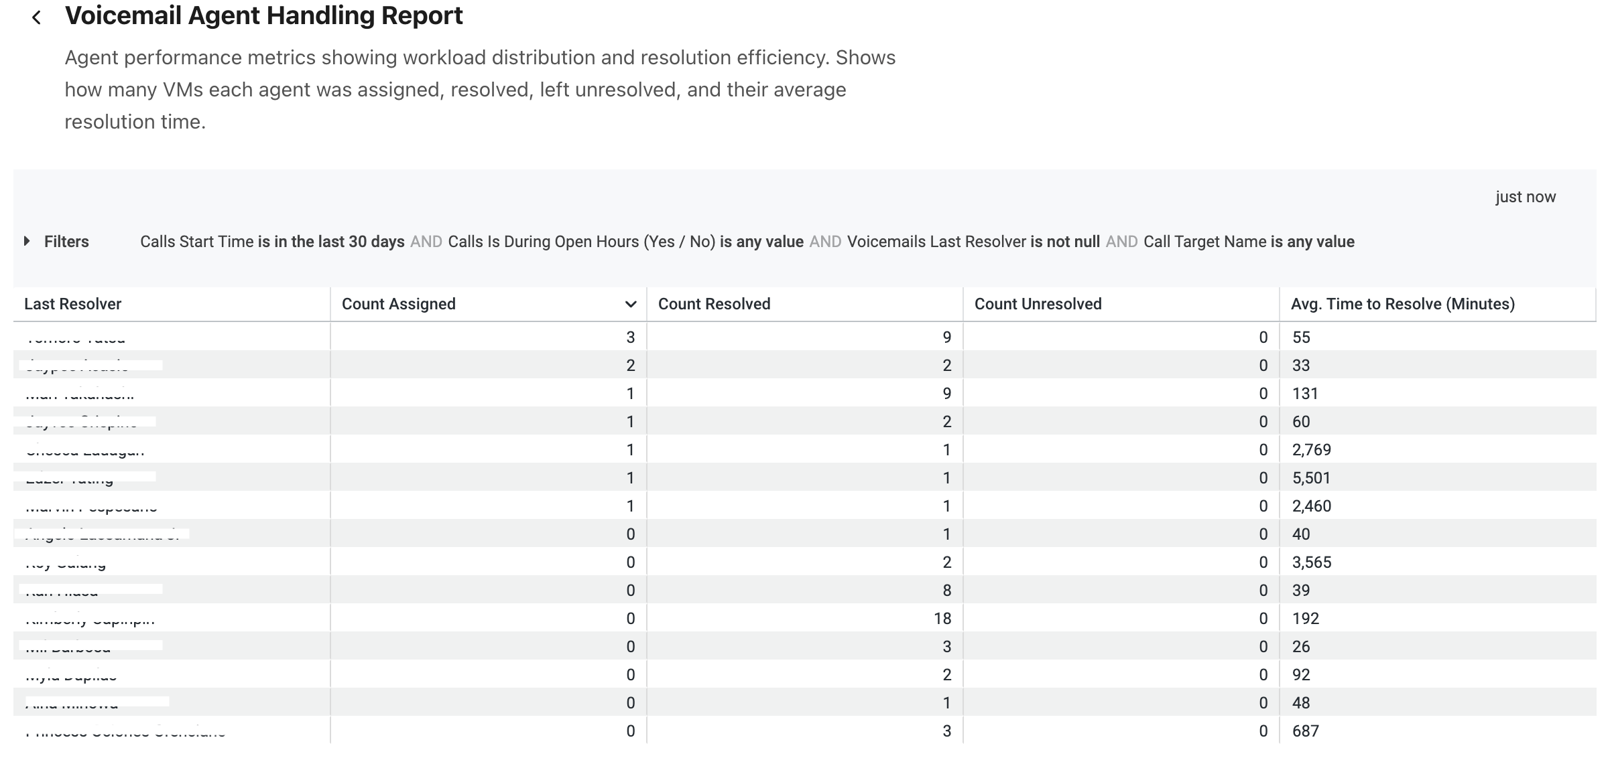
Task: Sort by the Count Resolved column header
Action: [714, 304]
